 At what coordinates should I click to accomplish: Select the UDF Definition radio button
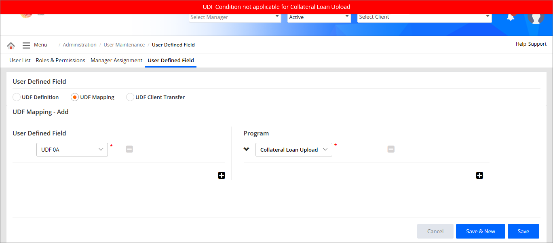coord(17,97)
